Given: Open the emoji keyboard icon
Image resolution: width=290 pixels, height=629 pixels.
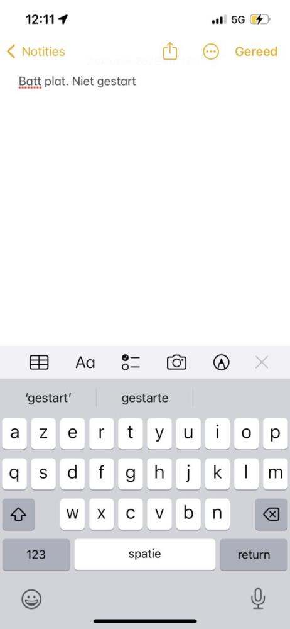Looking at the screenshot, I should (x=31, y=599).
